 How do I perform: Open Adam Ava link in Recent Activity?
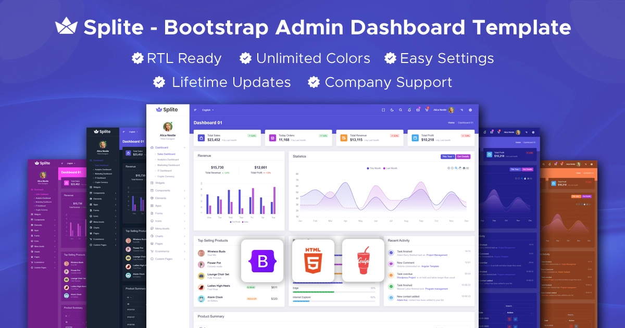pyautogui.click(x=402, y=300)
